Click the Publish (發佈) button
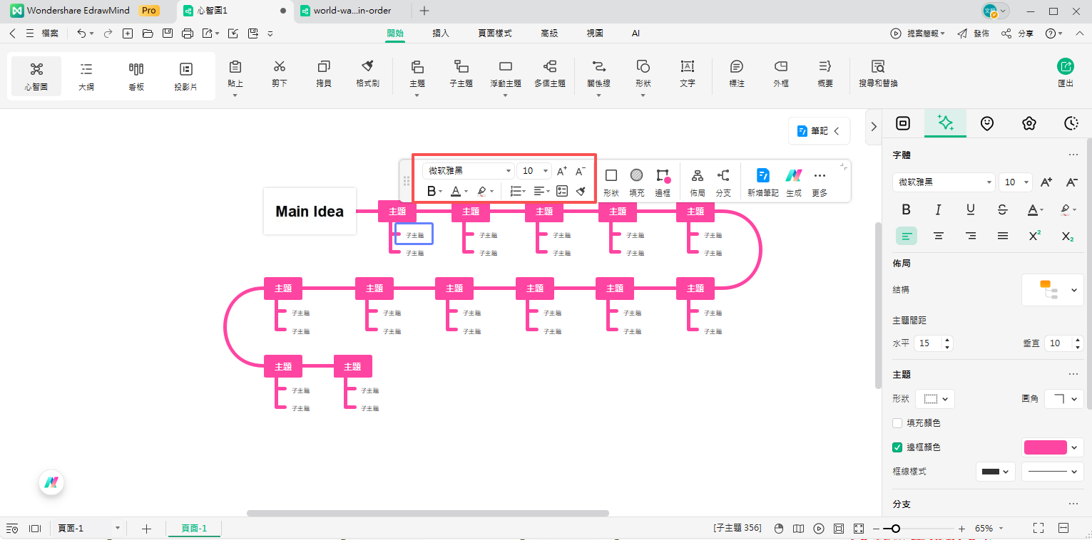This screenshot has width=1092, height=540. tap(974, 33)
